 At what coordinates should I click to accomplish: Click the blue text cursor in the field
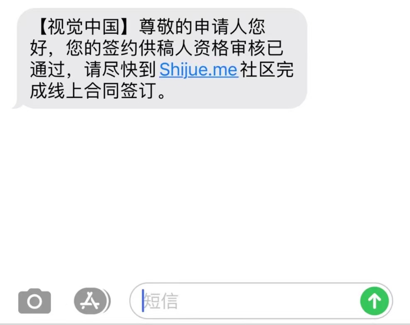143,301
